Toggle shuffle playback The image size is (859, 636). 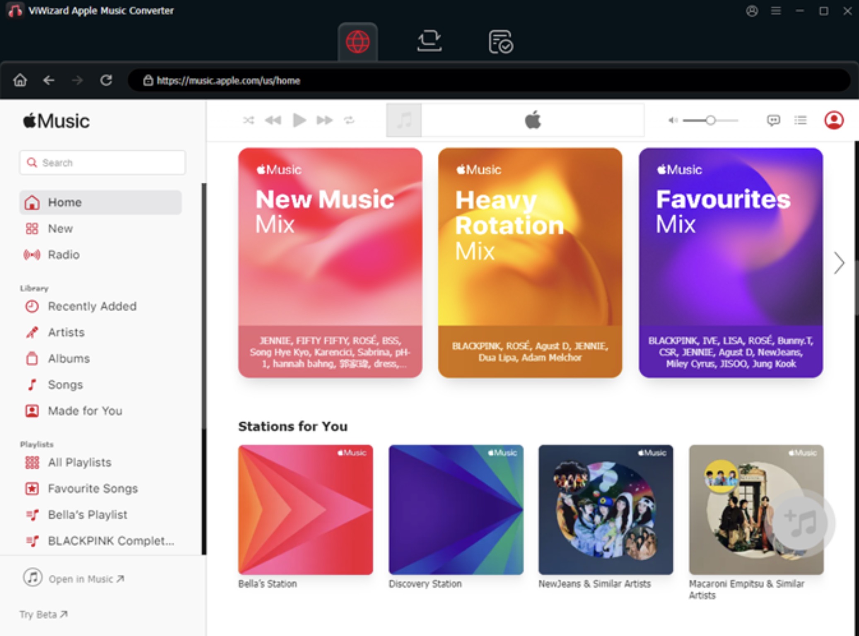tap(249, 120)
